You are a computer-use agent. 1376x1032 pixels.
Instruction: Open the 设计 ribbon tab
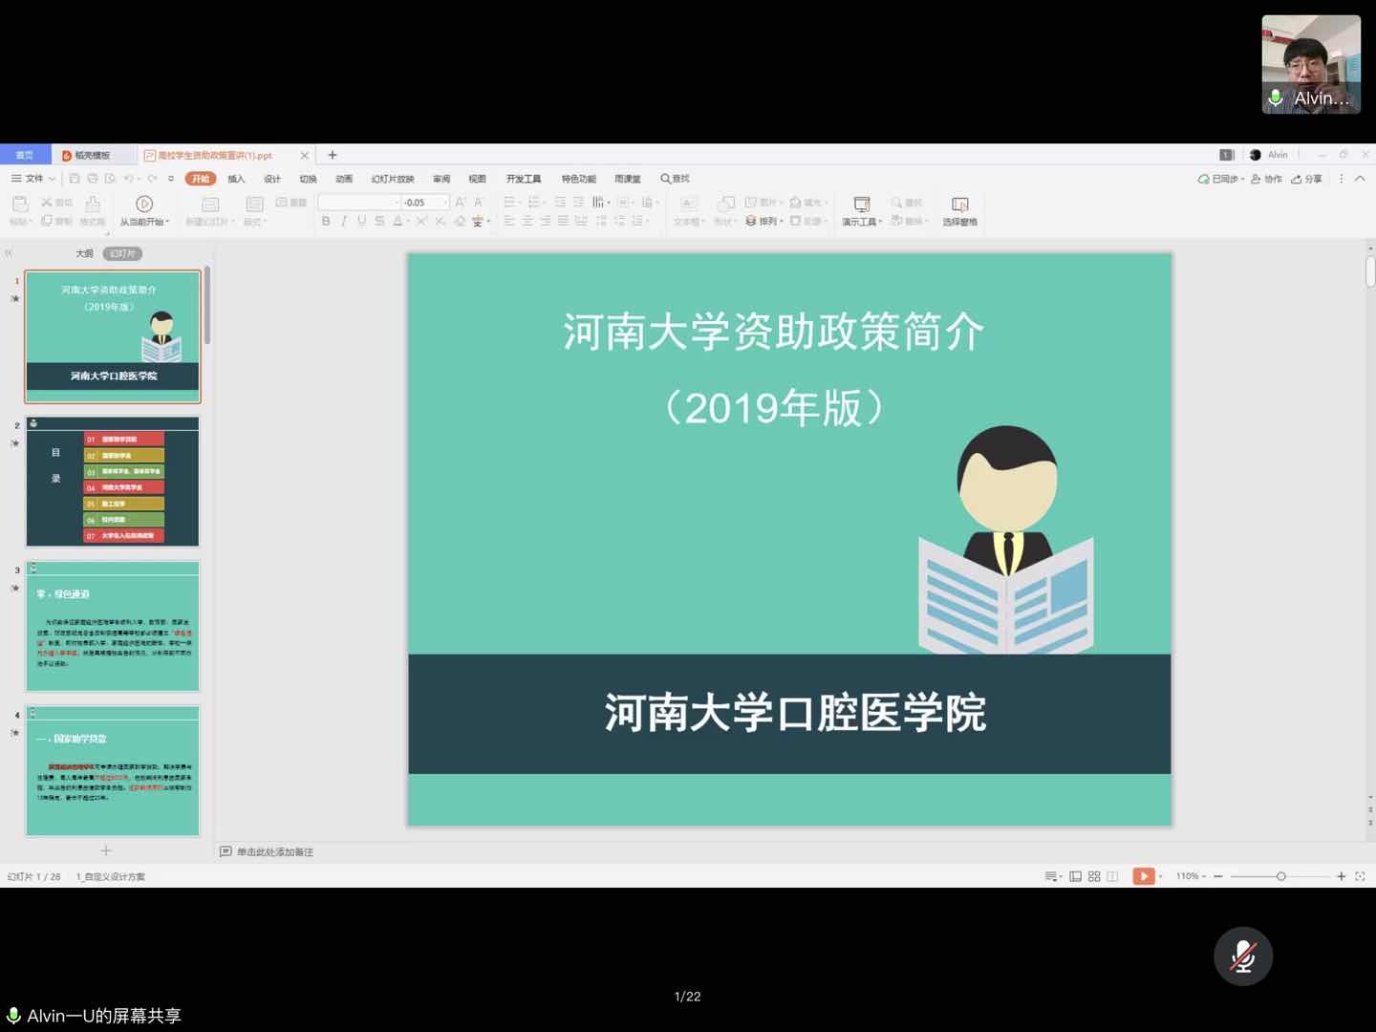pyautogui.click(x=272, y=179)
